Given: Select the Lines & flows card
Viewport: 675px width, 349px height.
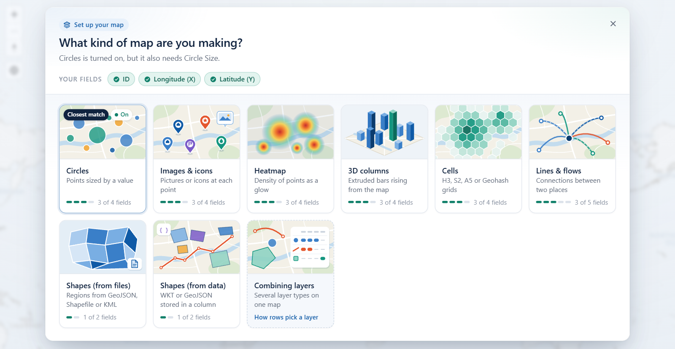Looking at the screenshot, I should pyautogui.click(x=572, y=159).
